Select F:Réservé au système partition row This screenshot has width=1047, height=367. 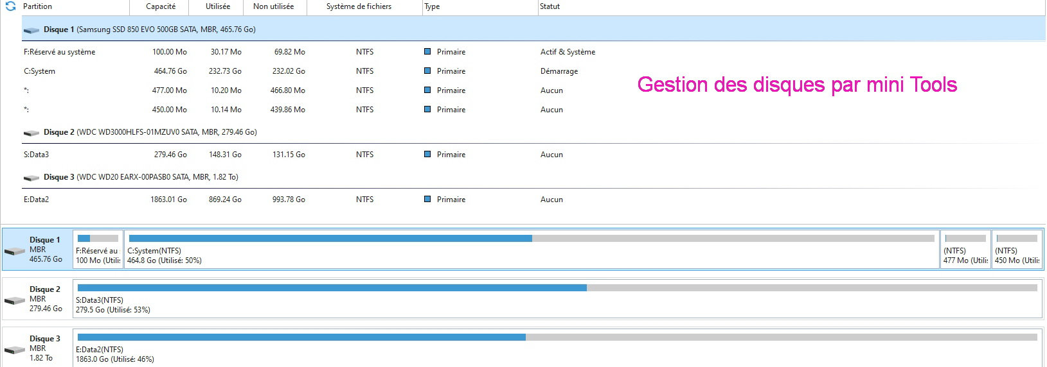pyautogui.click(x=59, y=52)
